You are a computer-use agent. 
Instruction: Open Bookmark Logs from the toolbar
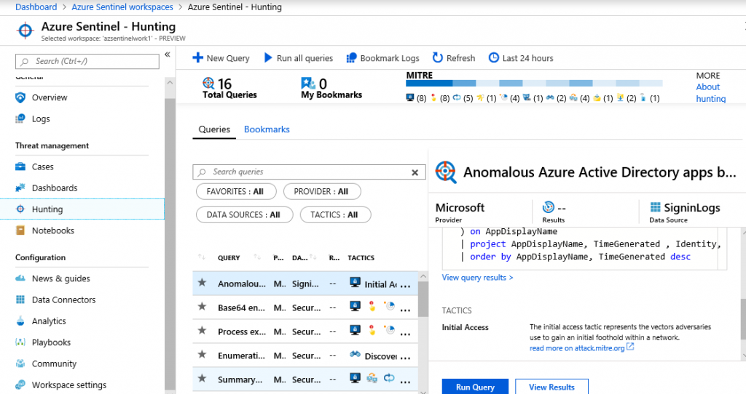click(x=351, y=58)
